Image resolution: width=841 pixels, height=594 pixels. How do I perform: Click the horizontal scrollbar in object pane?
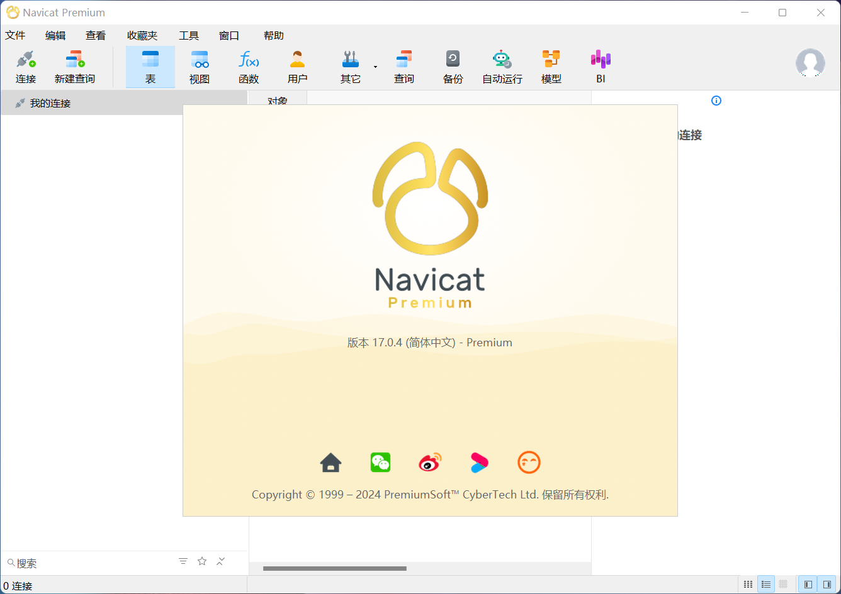point(334,568)
